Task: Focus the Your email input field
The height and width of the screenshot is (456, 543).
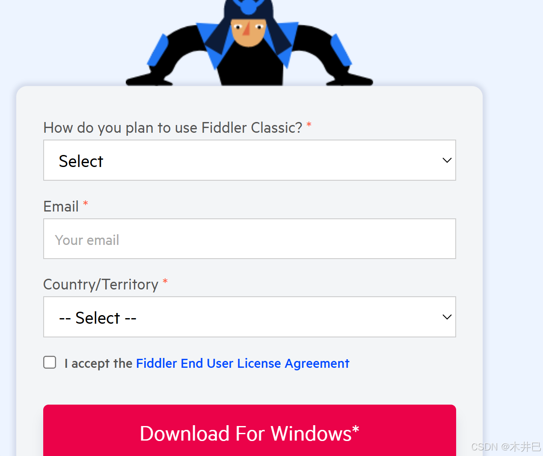Action: click(249, 239)
